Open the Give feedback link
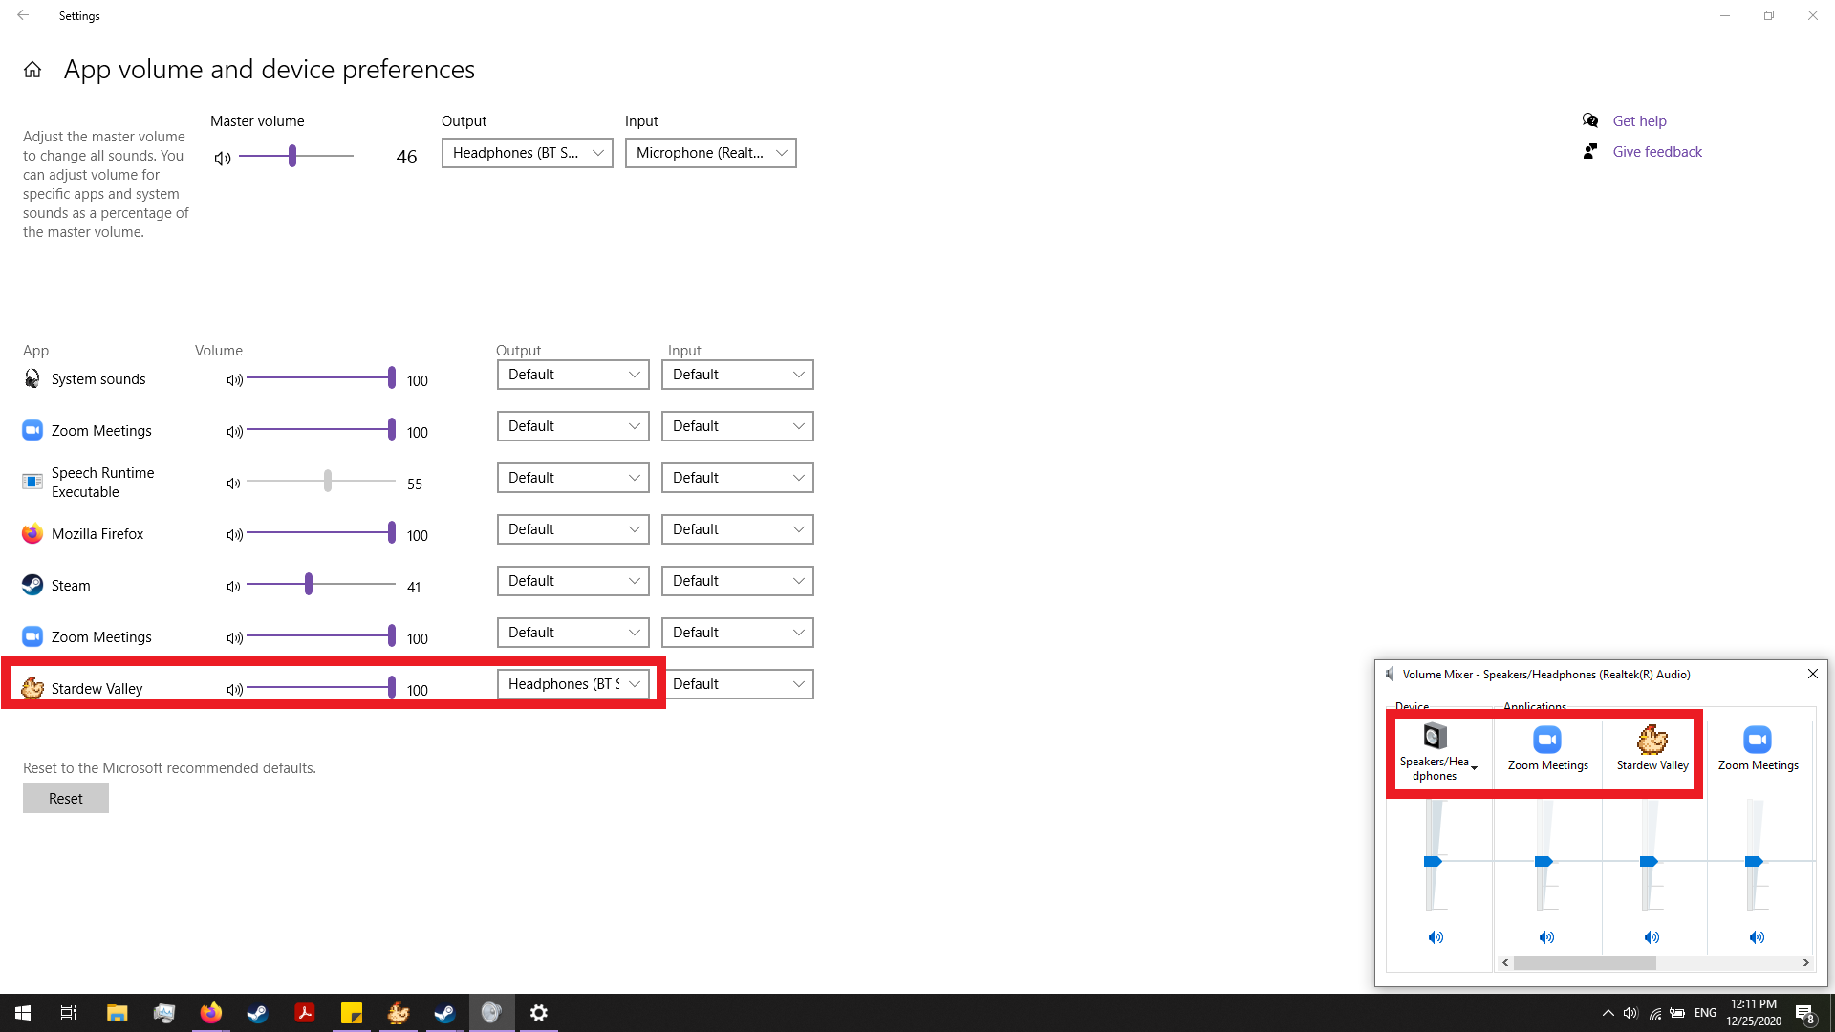Viewport: 1835px width, 1032px height. tap(1657, 151)
